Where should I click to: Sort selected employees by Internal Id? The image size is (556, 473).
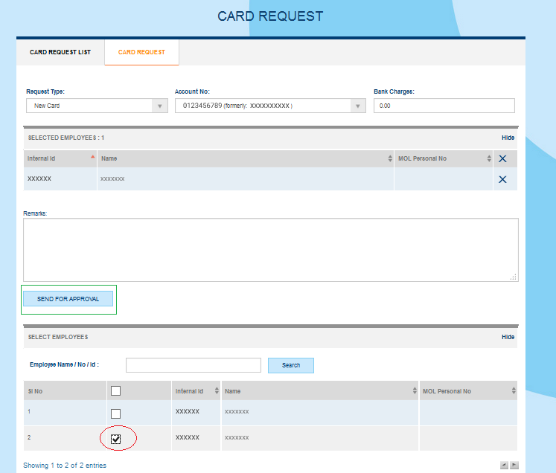coord(60,158)
